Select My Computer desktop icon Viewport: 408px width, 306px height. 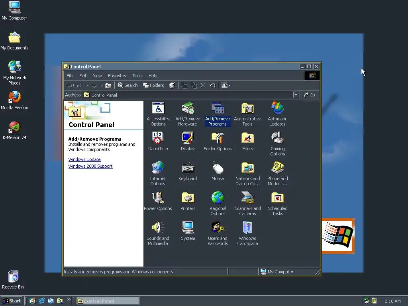point(14,11)
